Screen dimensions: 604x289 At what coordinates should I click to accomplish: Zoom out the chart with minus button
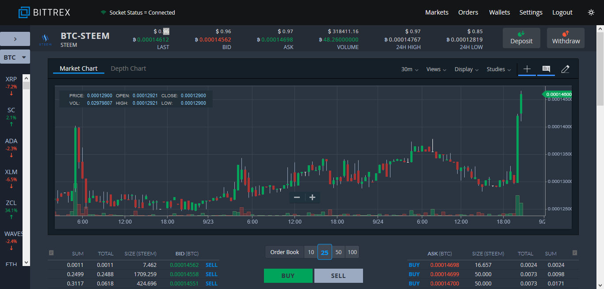coord(297,198)
